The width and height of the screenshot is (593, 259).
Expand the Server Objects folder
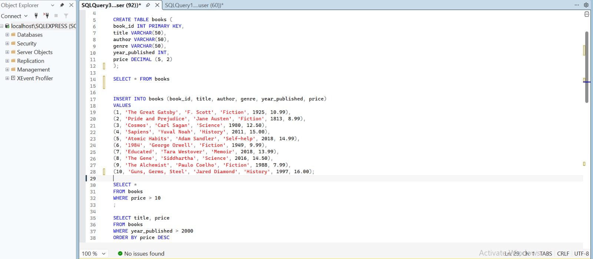7,52
